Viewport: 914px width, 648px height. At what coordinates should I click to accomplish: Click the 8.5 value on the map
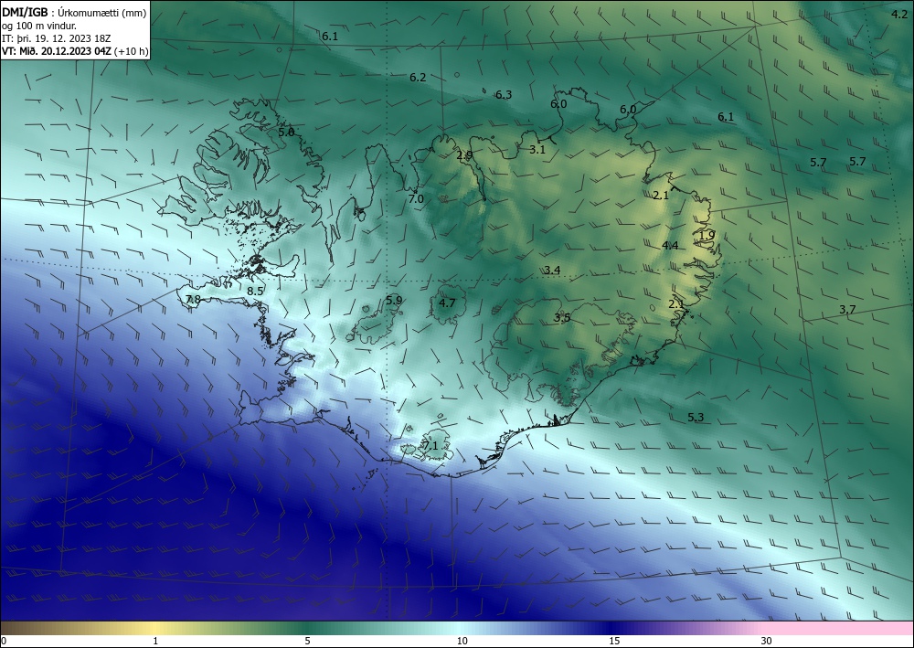pyautogui.click(x=255, y=291)
